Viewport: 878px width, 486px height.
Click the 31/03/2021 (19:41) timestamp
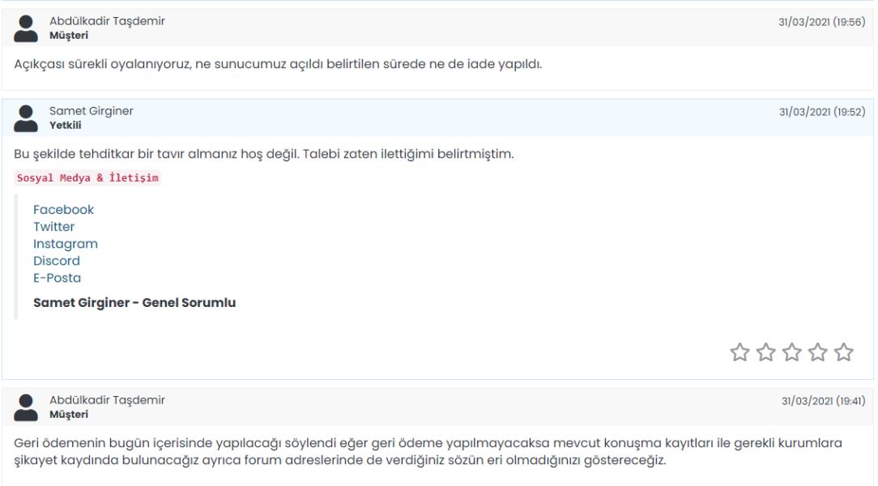(x=823, y=402)
